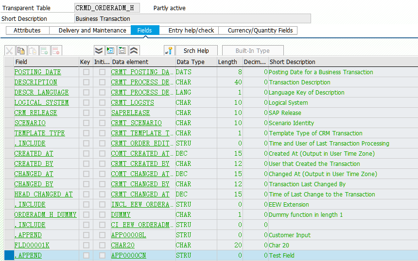This screenshot has width=418, height=261.
Task: Click the Copy icon in the toolbar
Action: 21,50
